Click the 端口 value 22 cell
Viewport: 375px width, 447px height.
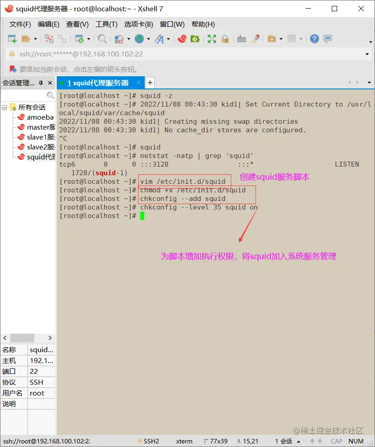[41, 372]
